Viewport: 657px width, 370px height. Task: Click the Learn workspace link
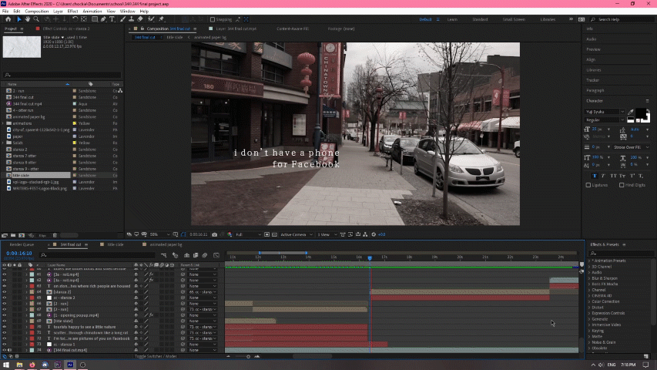(x=452, y=19)
